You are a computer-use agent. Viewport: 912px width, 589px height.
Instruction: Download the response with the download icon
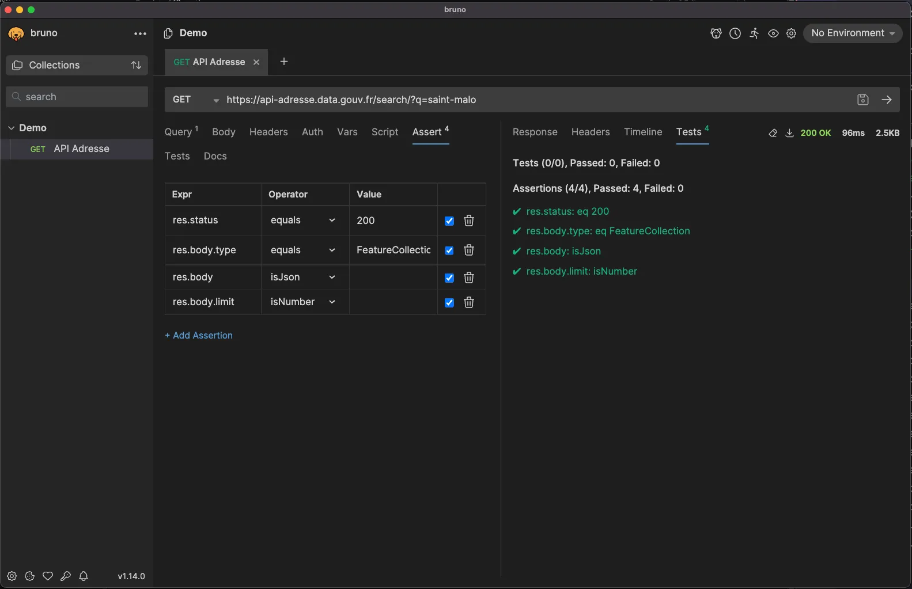coord(789,133)
